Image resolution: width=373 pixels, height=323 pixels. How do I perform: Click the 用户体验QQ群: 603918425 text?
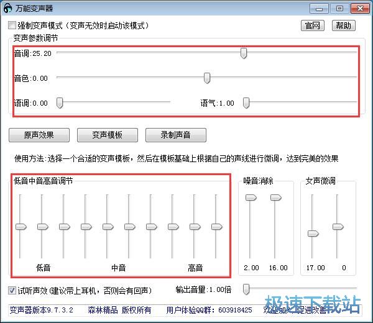209,310
